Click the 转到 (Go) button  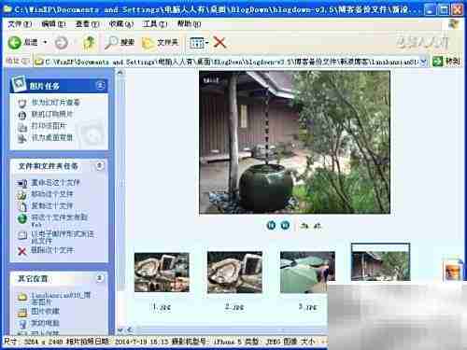(x=446, y=62)
